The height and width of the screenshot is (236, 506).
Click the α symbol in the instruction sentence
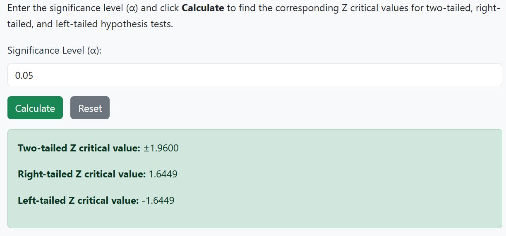[132, 8]
